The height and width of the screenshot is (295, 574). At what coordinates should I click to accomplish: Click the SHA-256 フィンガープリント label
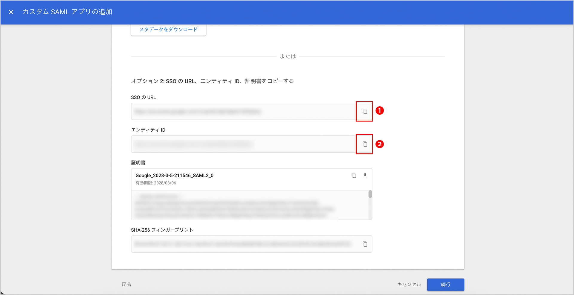click(162, 230)
